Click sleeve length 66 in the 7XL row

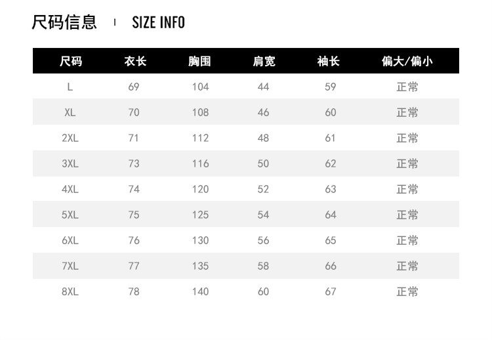click(x=330, y=266)
